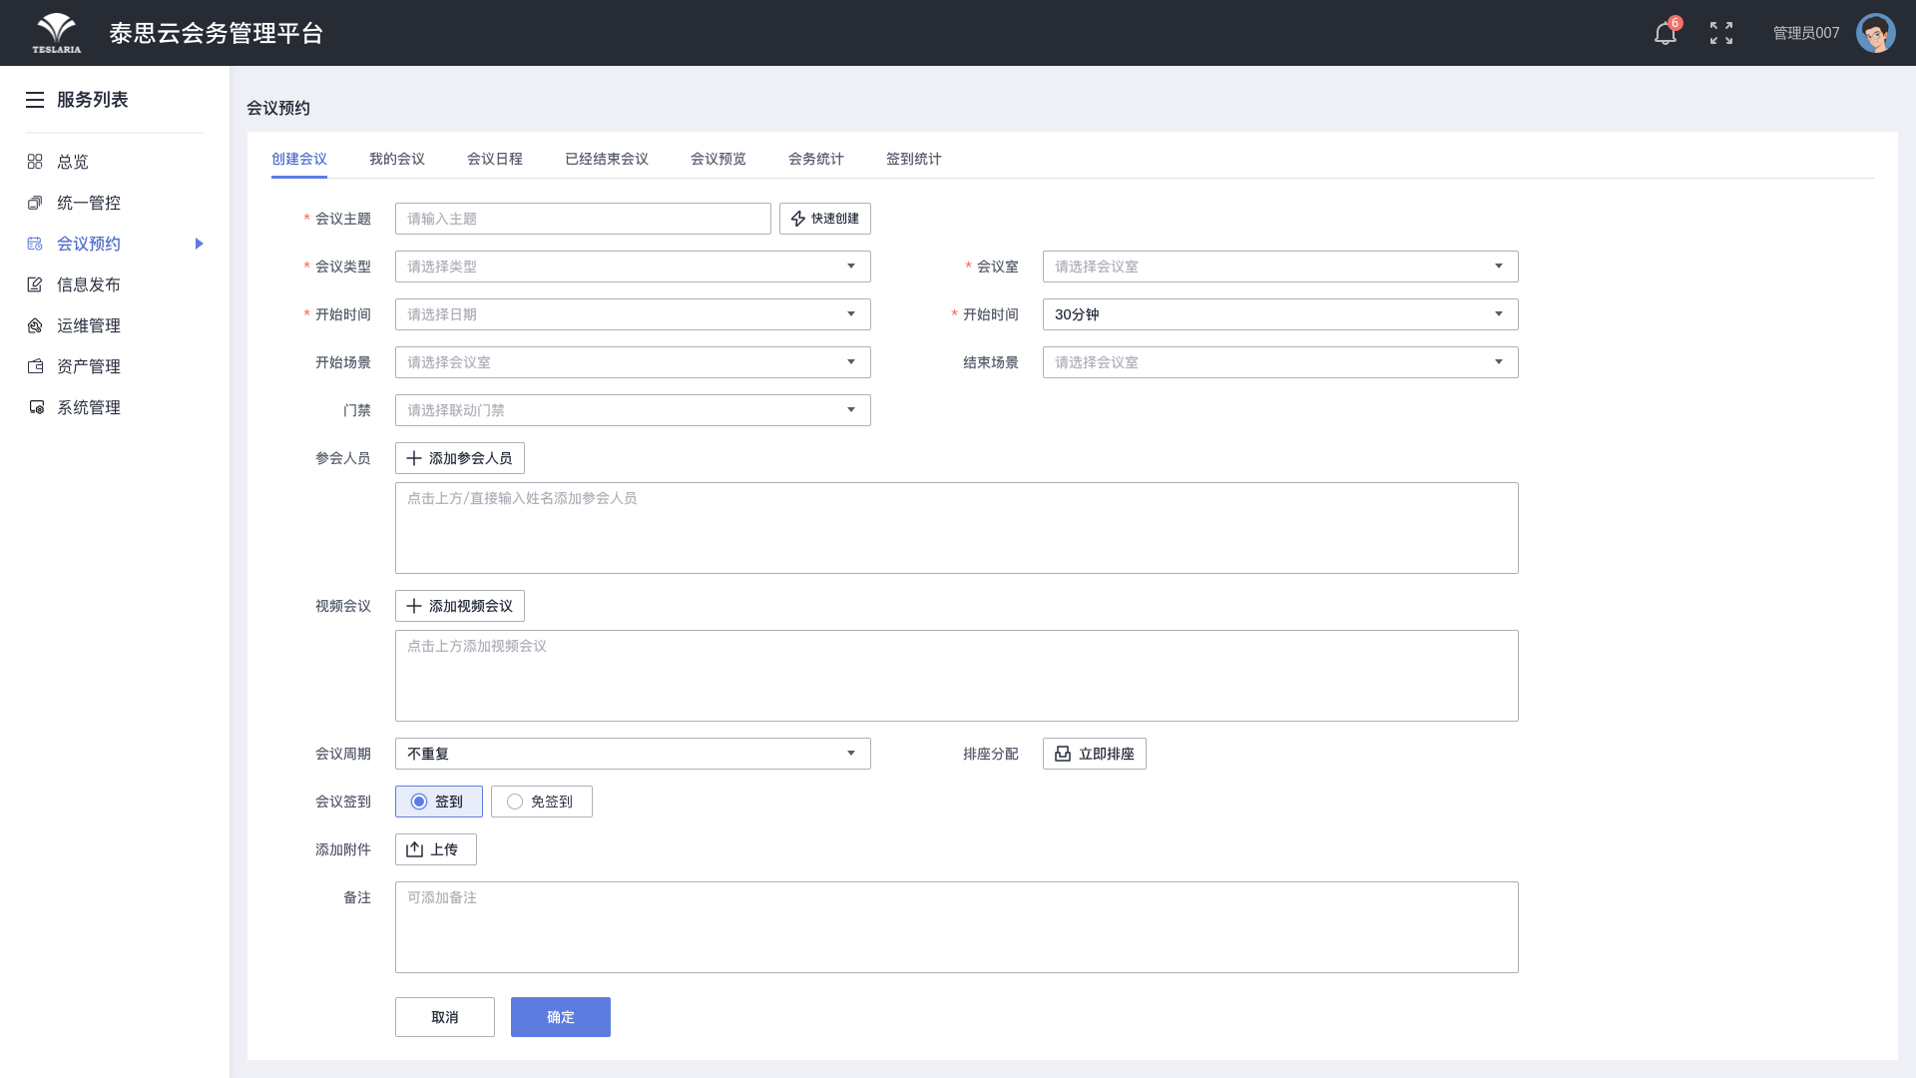Switch to the 我的会议 tab
The width and height of the screenshot is (1916, 1078).
click(x=397, y=159)
